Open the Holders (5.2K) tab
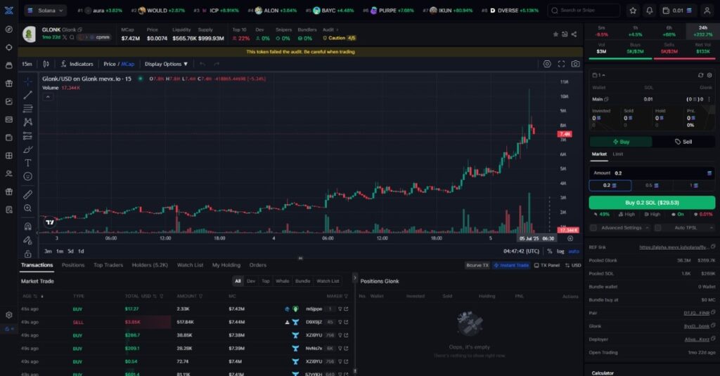720x376 pixels. [x=150, y=265]
